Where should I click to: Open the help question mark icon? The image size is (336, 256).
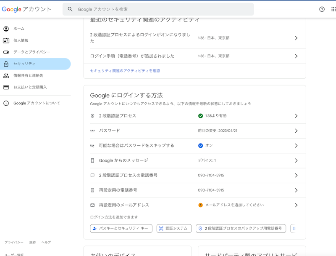322,9
